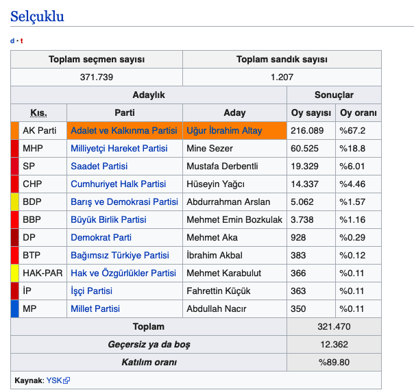Screen dimensions: 414x390
Task: Click 'Toplam seçmen sayısı' header cell
Action: [x=97, y=60]
